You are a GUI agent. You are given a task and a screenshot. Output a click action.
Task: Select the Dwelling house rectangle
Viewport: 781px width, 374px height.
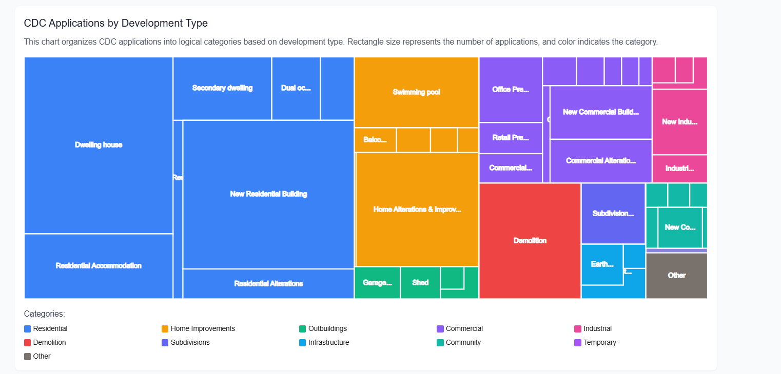click(98, 145)
